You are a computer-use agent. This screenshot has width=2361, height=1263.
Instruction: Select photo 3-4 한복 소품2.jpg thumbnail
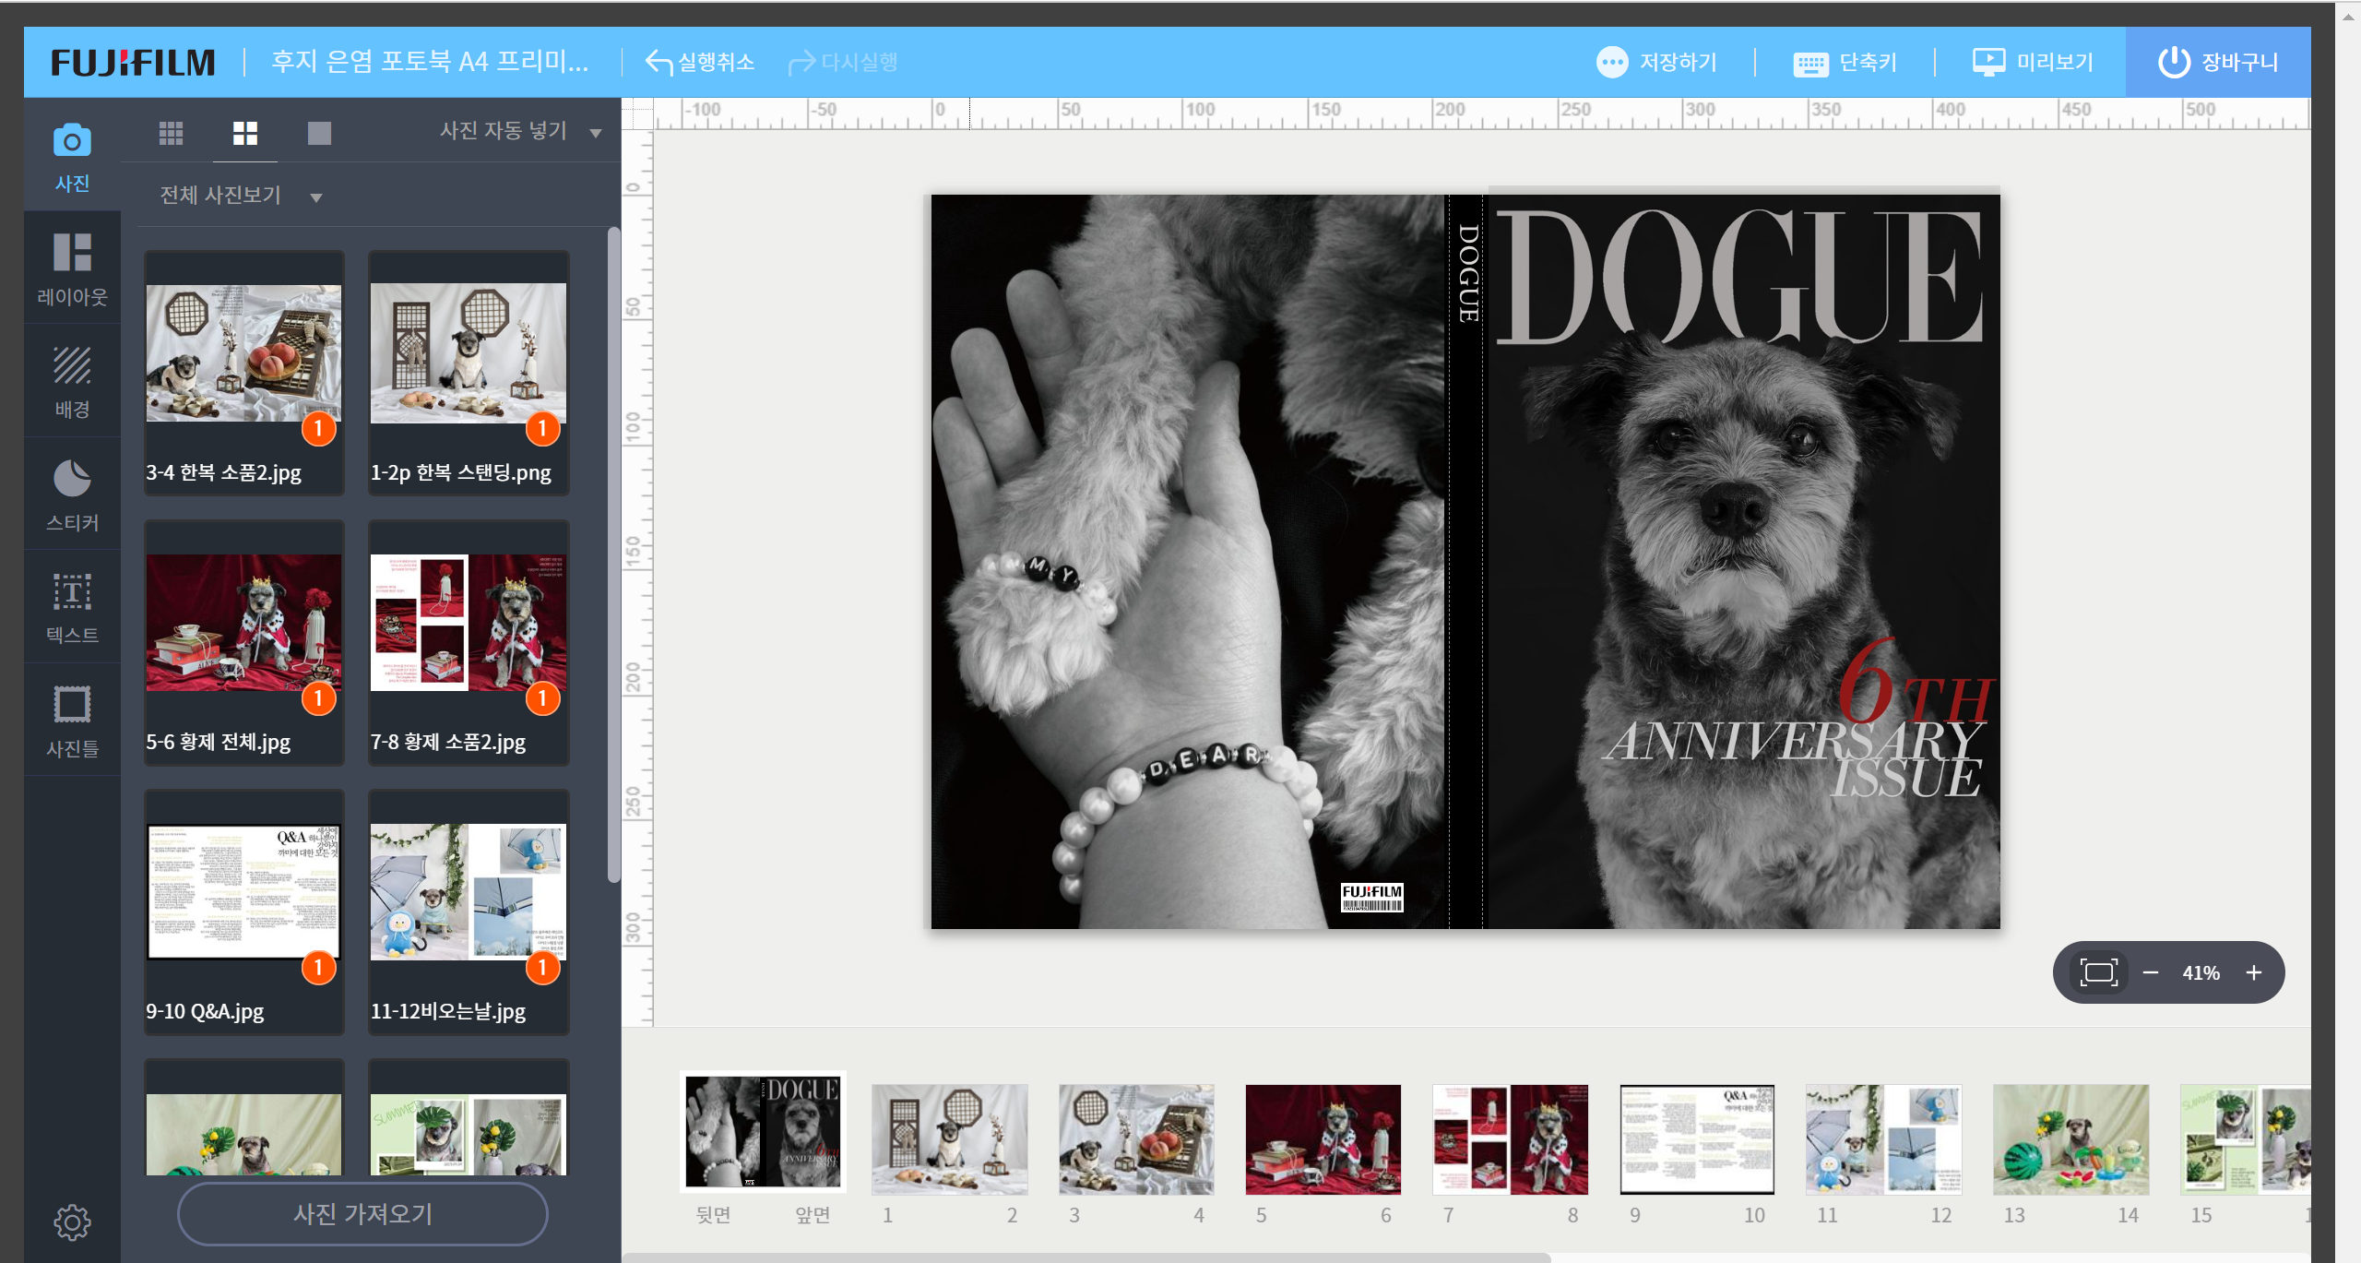point(243,353)
